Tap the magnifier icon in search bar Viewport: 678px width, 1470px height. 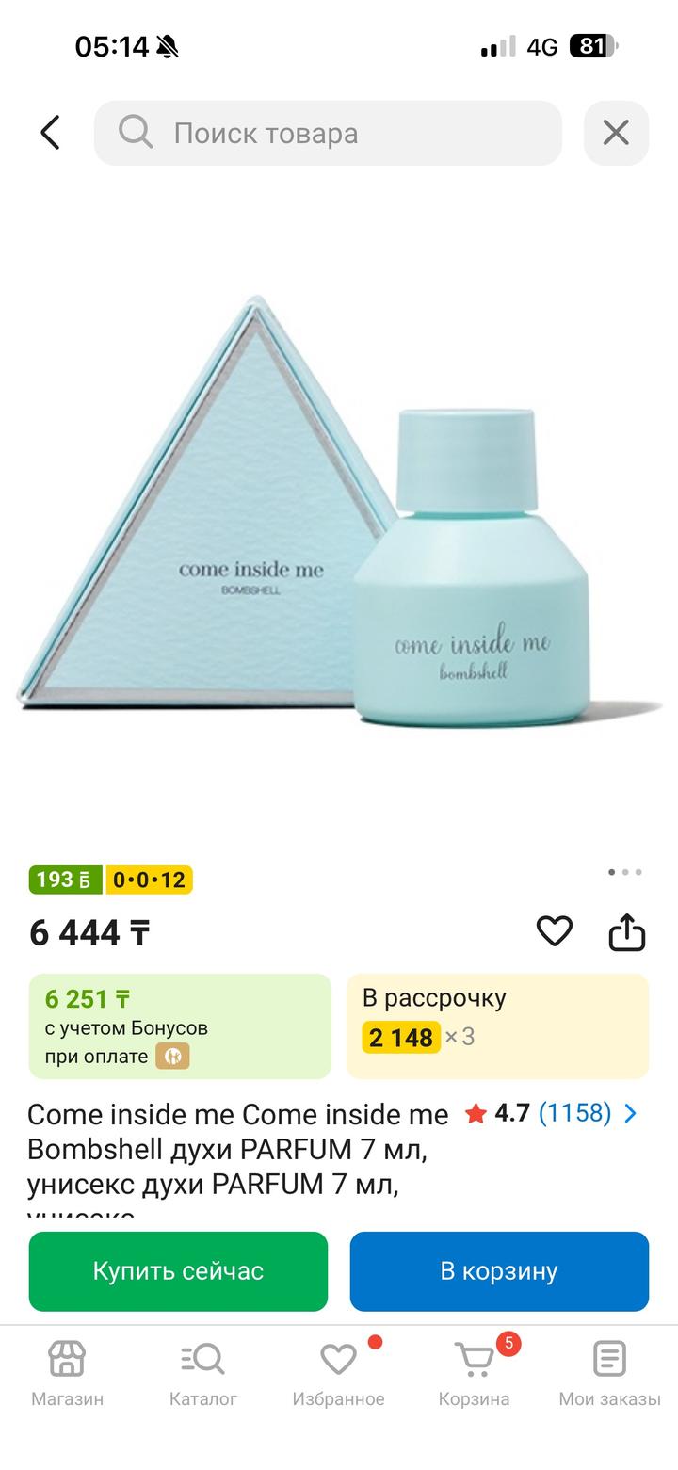136,133
